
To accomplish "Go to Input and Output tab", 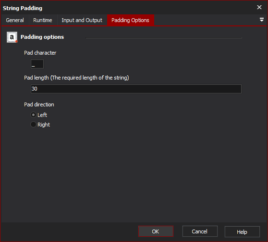I will click(x=82, y=20).
